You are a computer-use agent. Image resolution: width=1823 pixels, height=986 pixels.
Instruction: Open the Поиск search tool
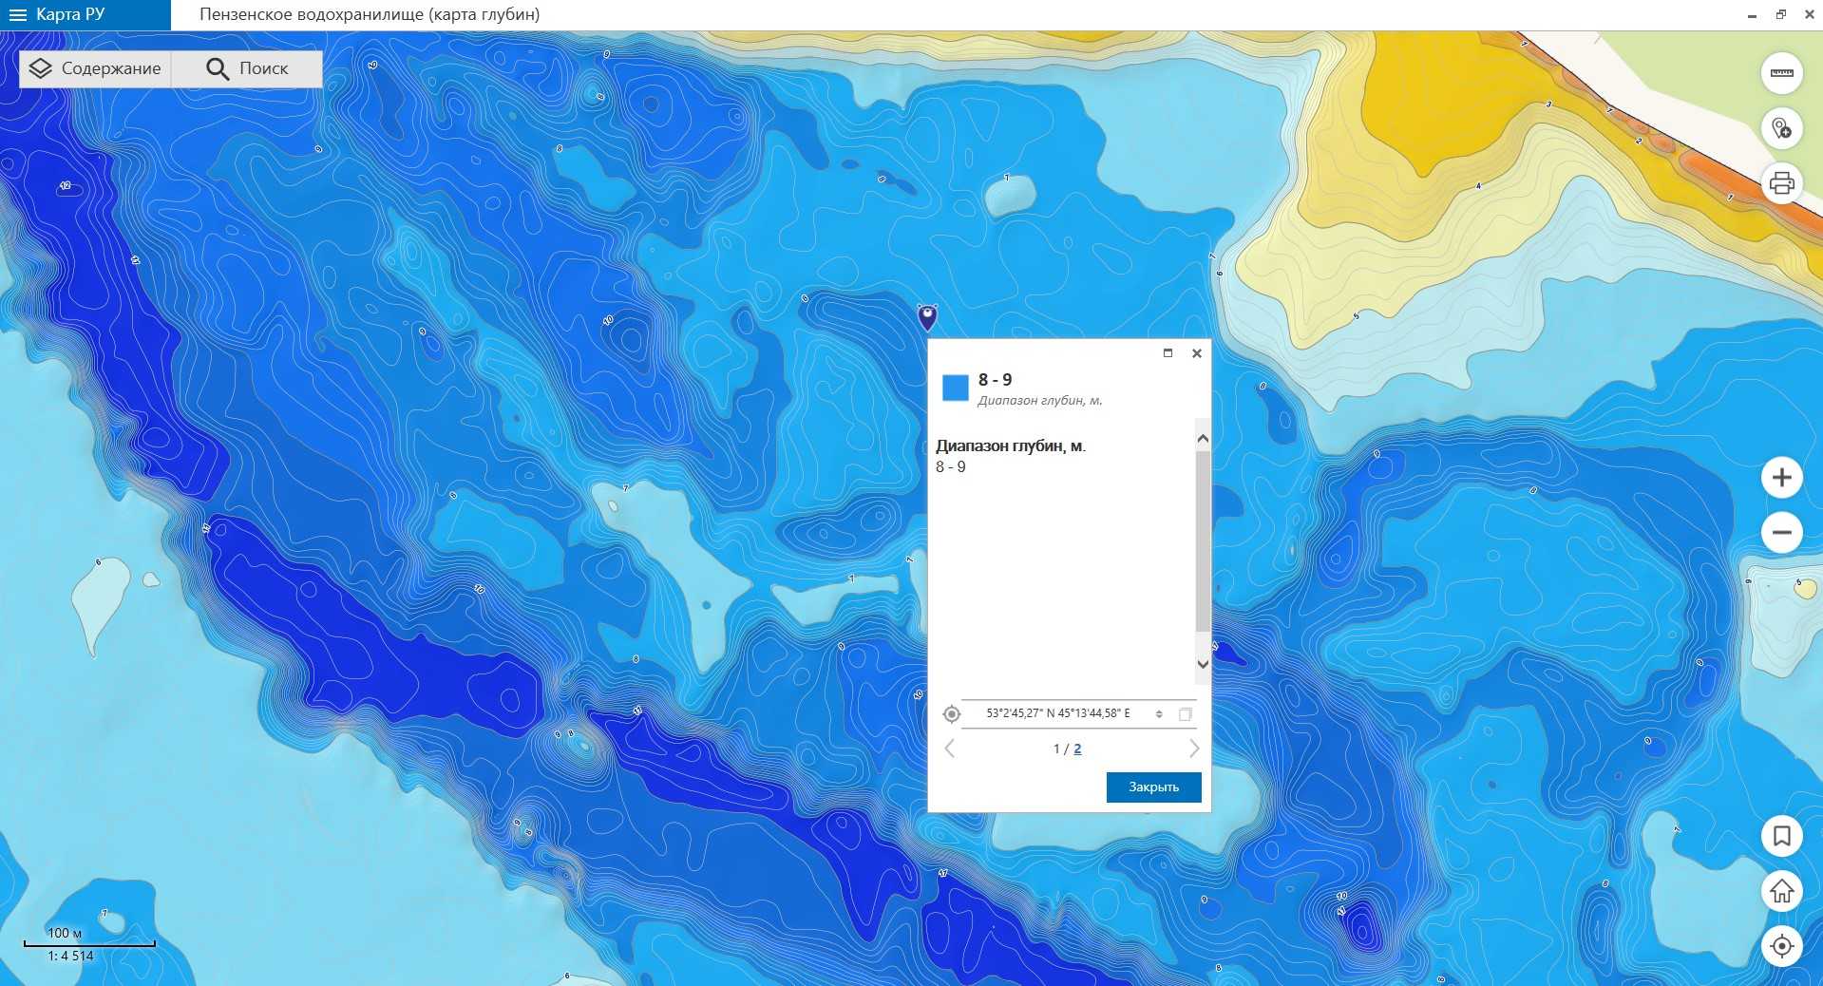[247, 68]
